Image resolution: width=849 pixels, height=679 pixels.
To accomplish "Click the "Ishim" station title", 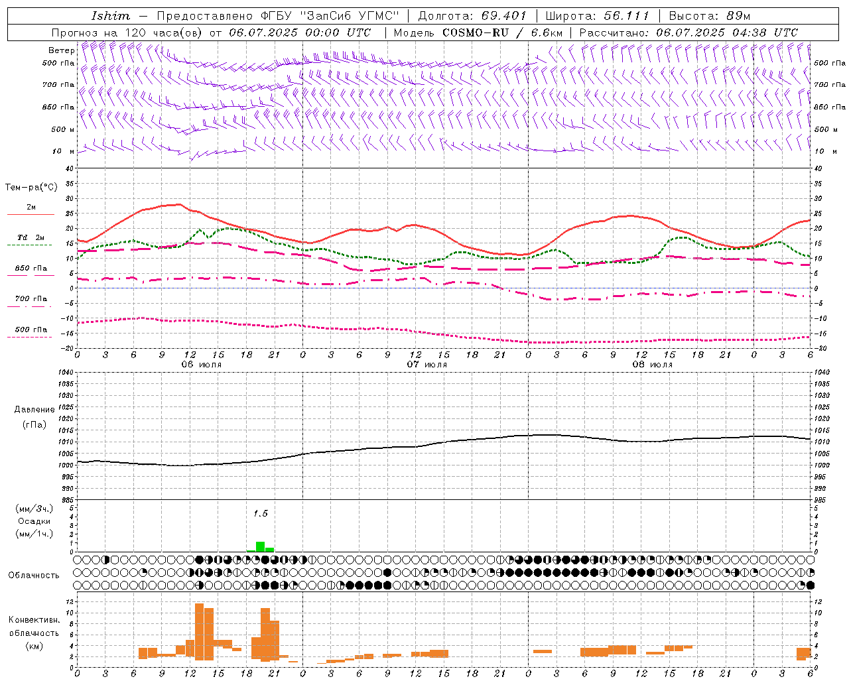I will [111, 16].
